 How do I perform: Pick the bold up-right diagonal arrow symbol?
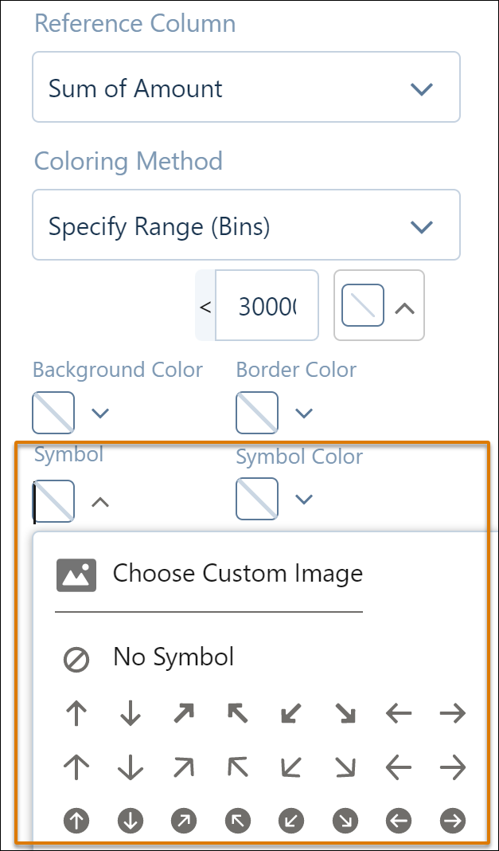tap(184, 713)
